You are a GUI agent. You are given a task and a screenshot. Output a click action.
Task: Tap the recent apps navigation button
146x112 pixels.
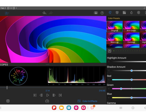pos(121,108)
